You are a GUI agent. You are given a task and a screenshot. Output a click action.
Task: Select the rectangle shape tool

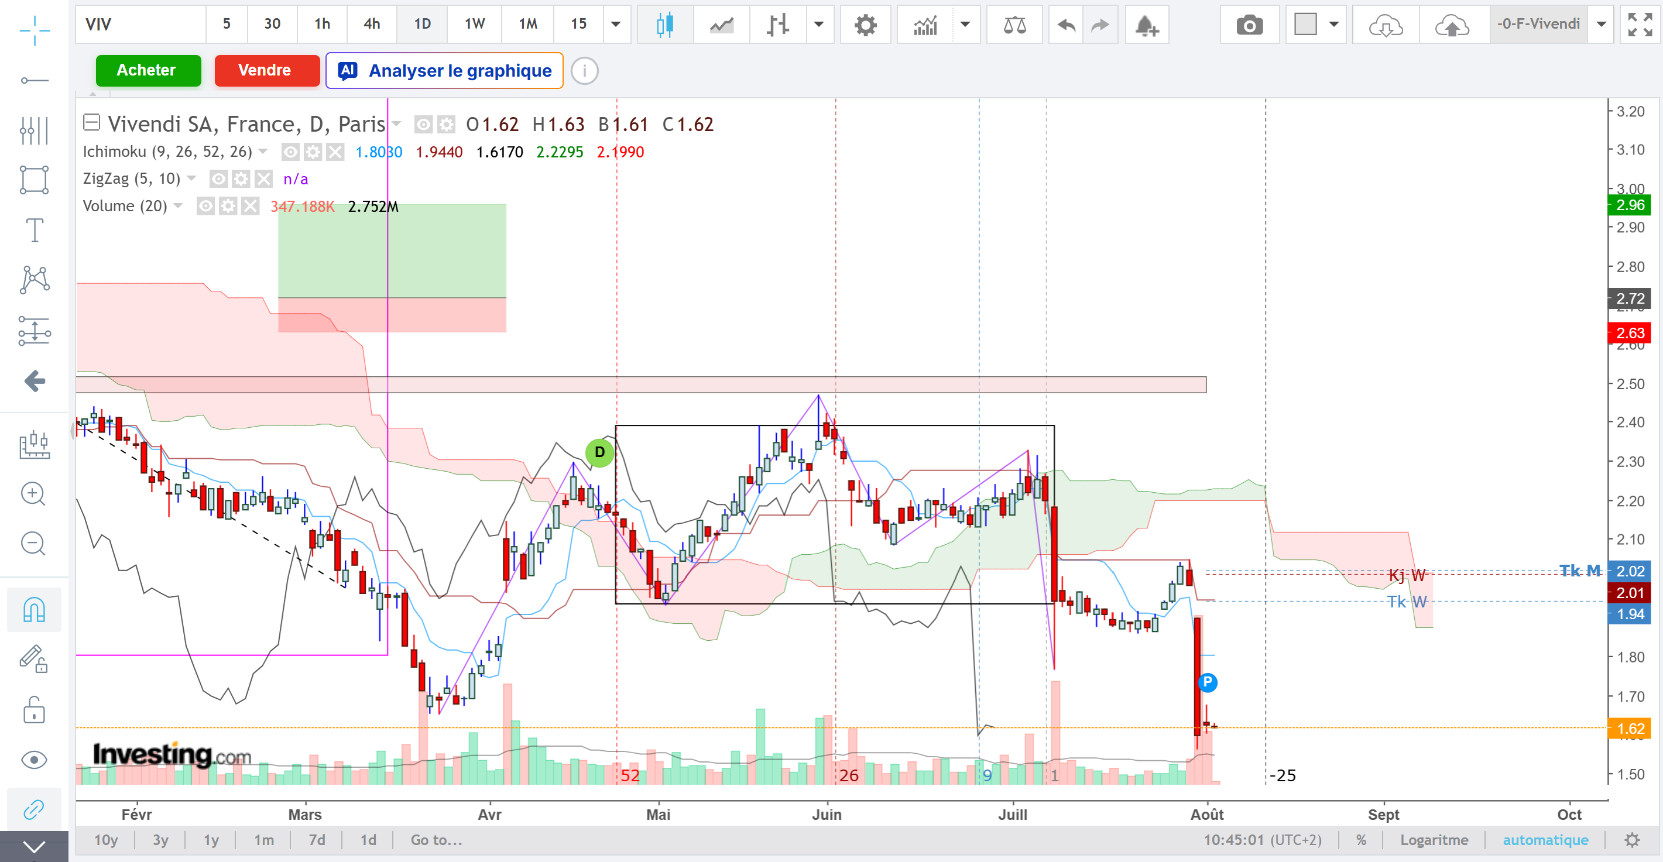(34, 180)
